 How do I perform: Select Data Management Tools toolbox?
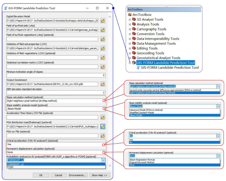(156, 44)
